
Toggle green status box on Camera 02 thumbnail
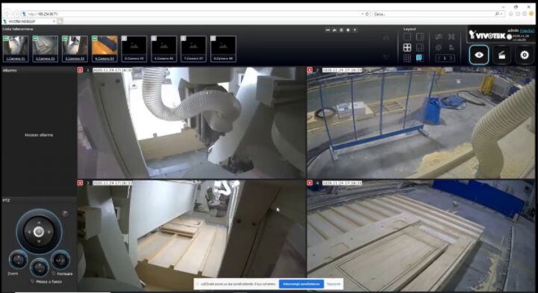coord(35,39)
